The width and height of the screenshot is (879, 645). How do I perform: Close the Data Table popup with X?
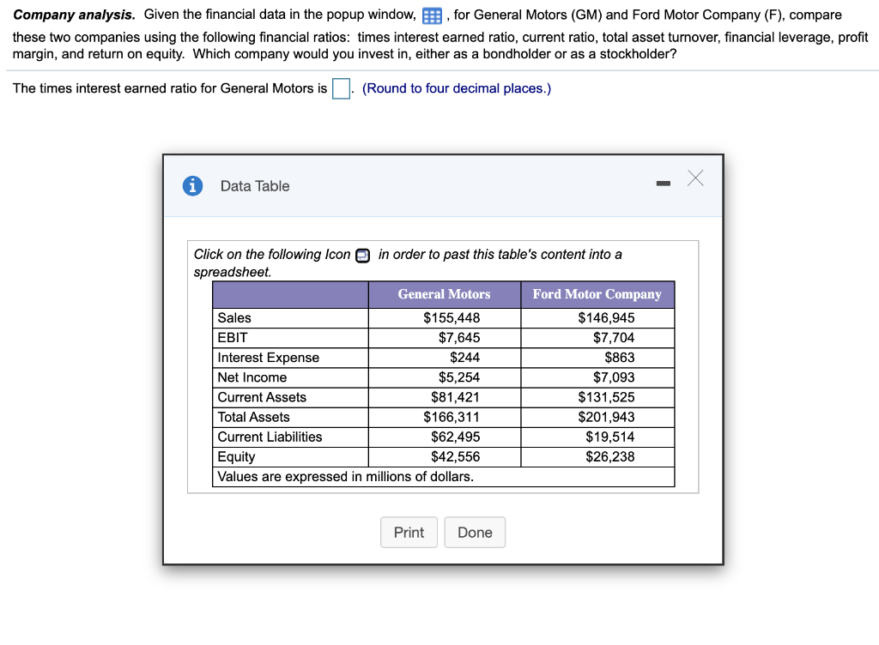pos(695,178)
